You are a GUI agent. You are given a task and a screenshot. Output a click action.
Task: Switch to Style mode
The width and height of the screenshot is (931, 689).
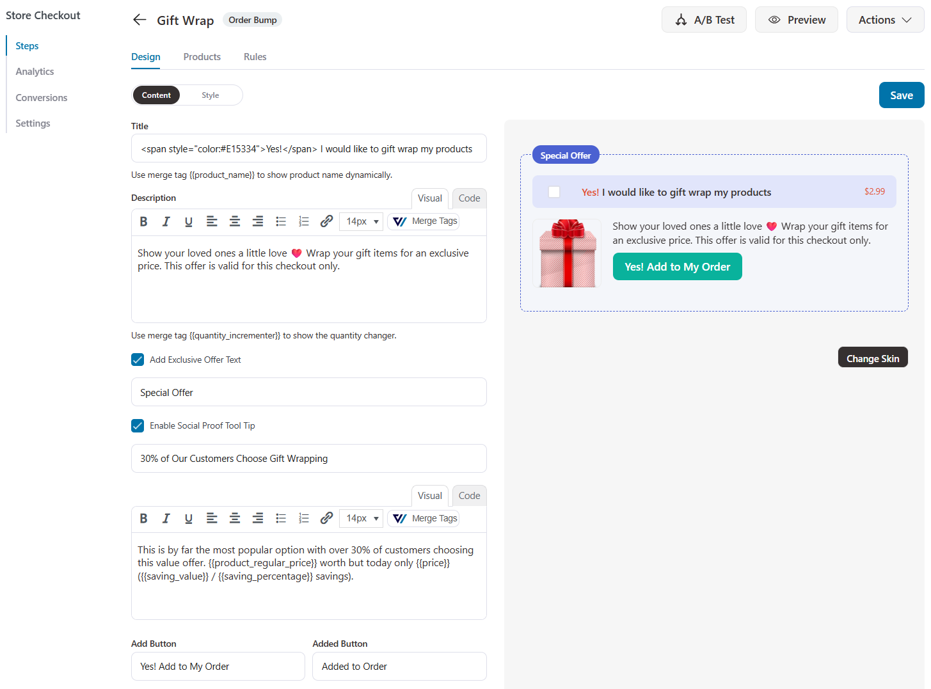211,95
